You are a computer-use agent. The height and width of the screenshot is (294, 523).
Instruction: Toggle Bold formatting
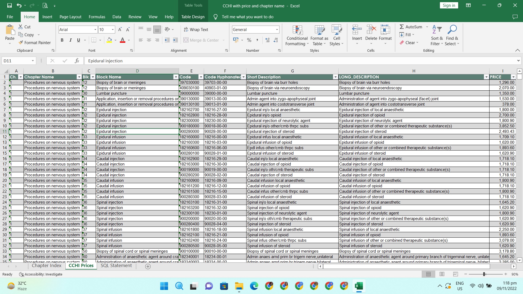tap(62, 40)
